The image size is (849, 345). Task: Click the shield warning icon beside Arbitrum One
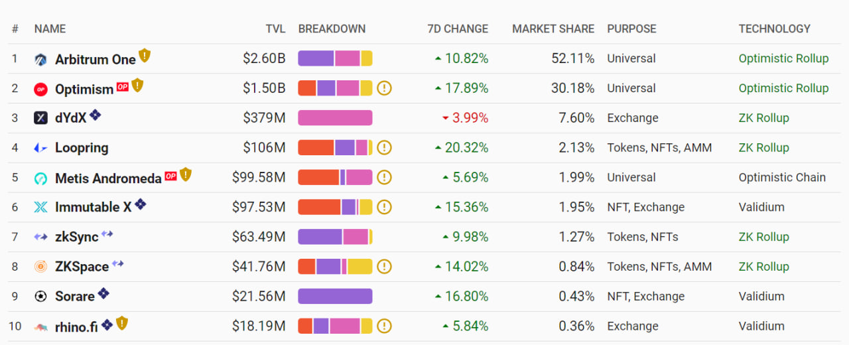(x=145, y=56)
